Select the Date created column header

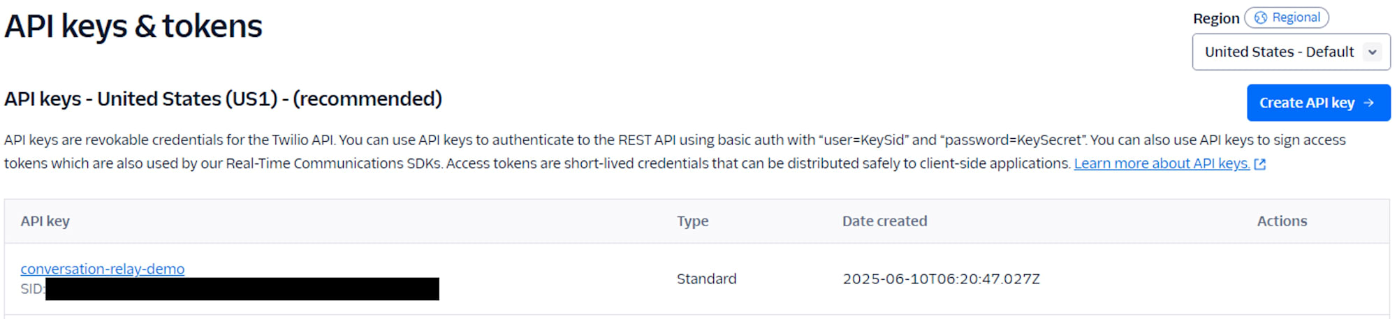tap(884, 221)
